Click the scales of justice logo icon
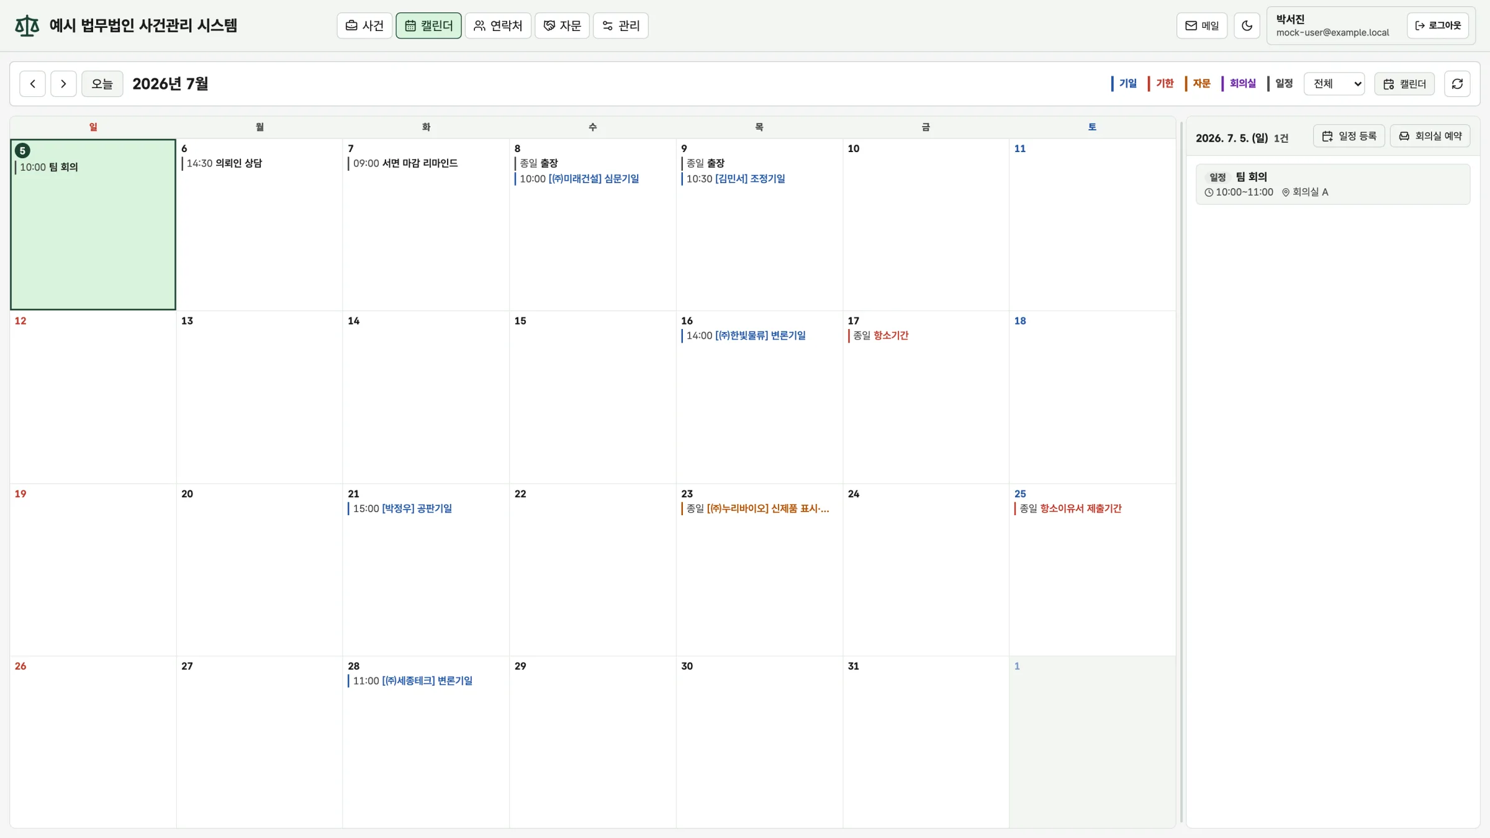1490x838 pixels. [27, 25]
